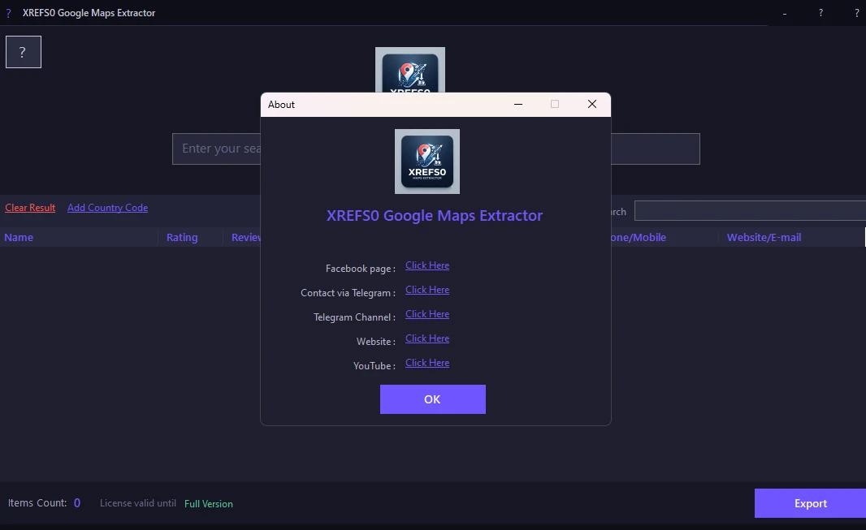Image resolution: width=866 pixels, height=530 pixels.
Task: Click the rightmost title bar question mark button
Action: click(856, 13)
